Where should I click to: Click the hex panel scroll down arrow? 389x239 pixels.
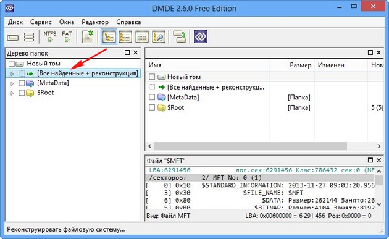tap(379, 204)
